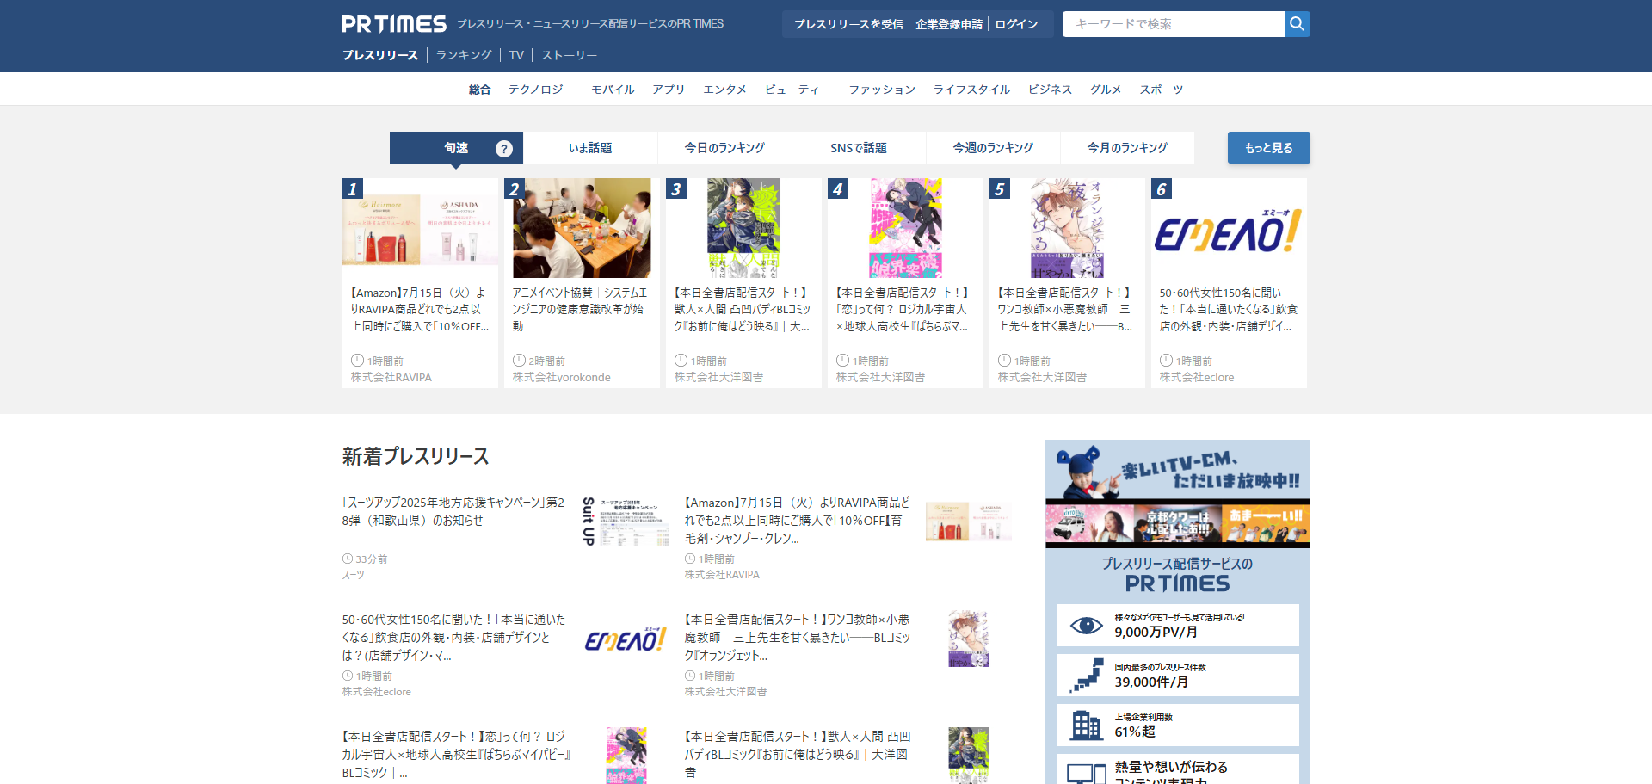Open rank 4 pink manga cover thumbnail
This screenshot has width=1652, height=784.
click(x=905, y=228)
